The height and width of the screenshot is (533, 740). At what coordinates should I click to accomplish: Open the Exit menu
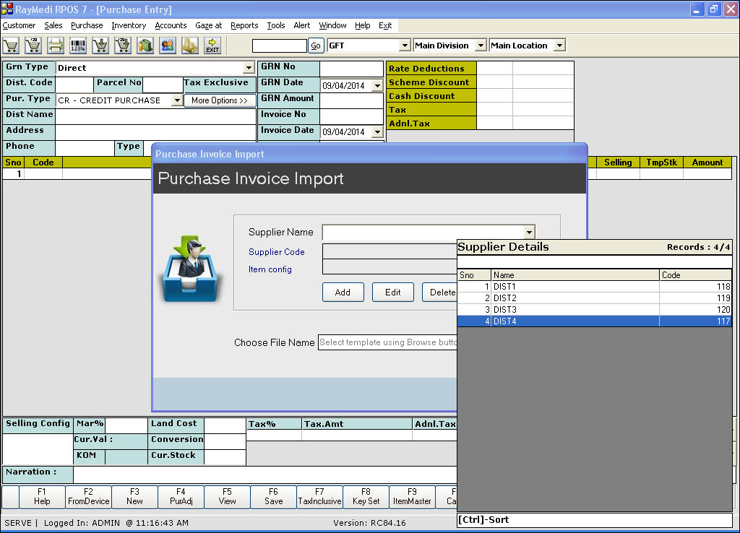[385, 25]
